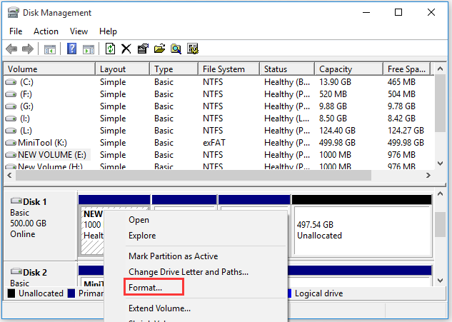
Task: Open the Action menu
Action: point(46,31)
